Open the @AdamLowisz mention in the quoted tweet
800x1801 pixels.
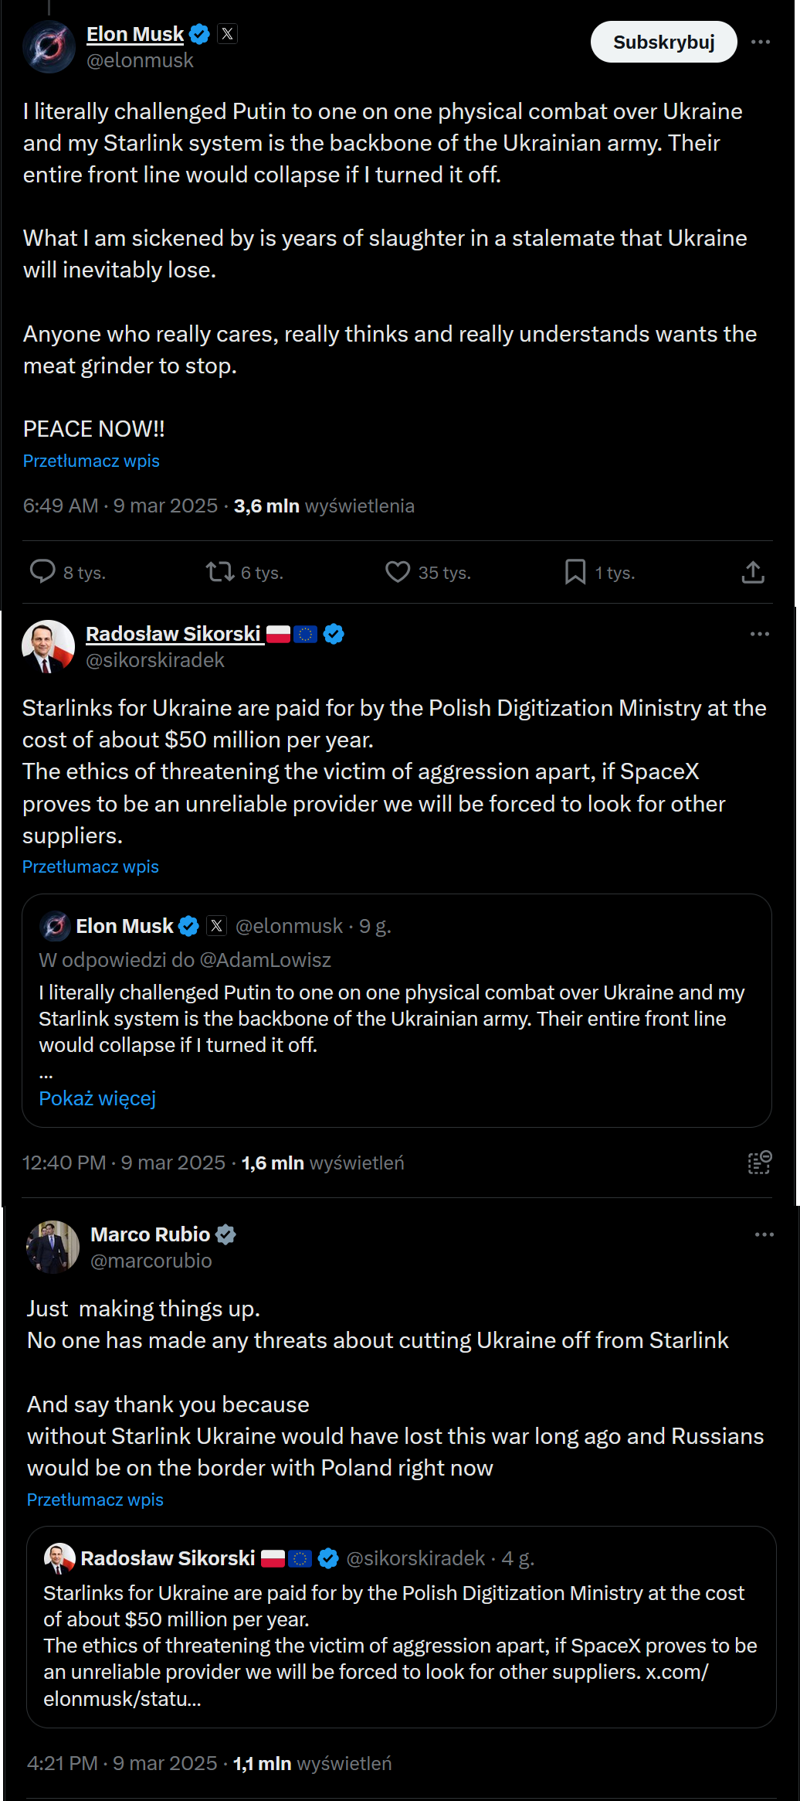click(x=265, y=960)
